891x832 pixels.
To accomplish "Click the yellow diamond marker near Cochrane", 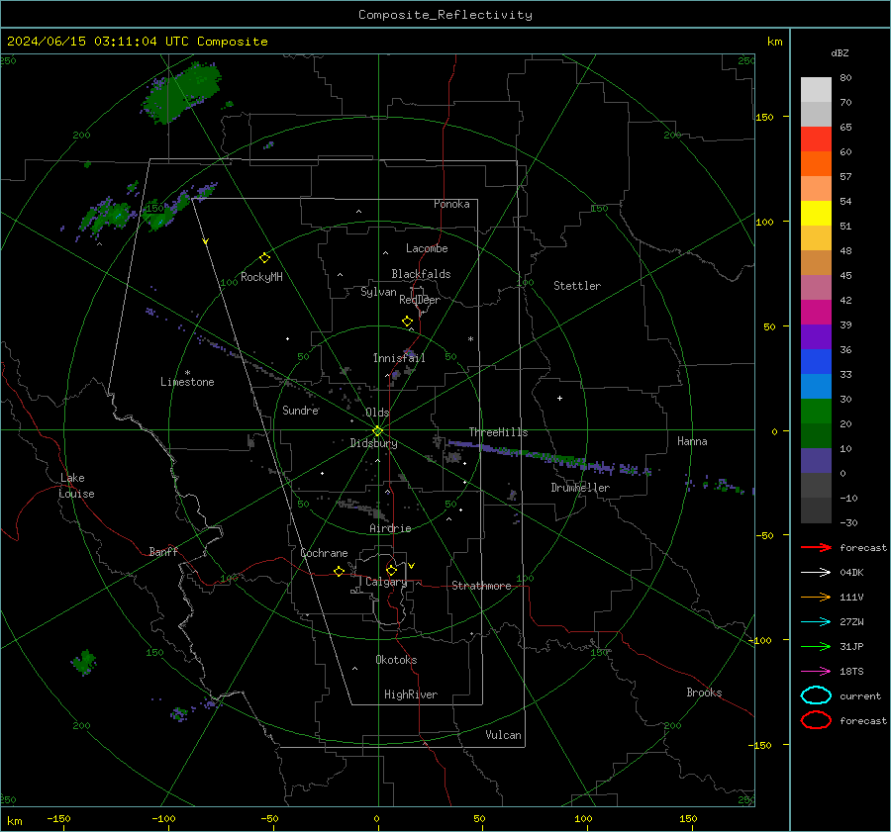I will (x=339, y=571).
